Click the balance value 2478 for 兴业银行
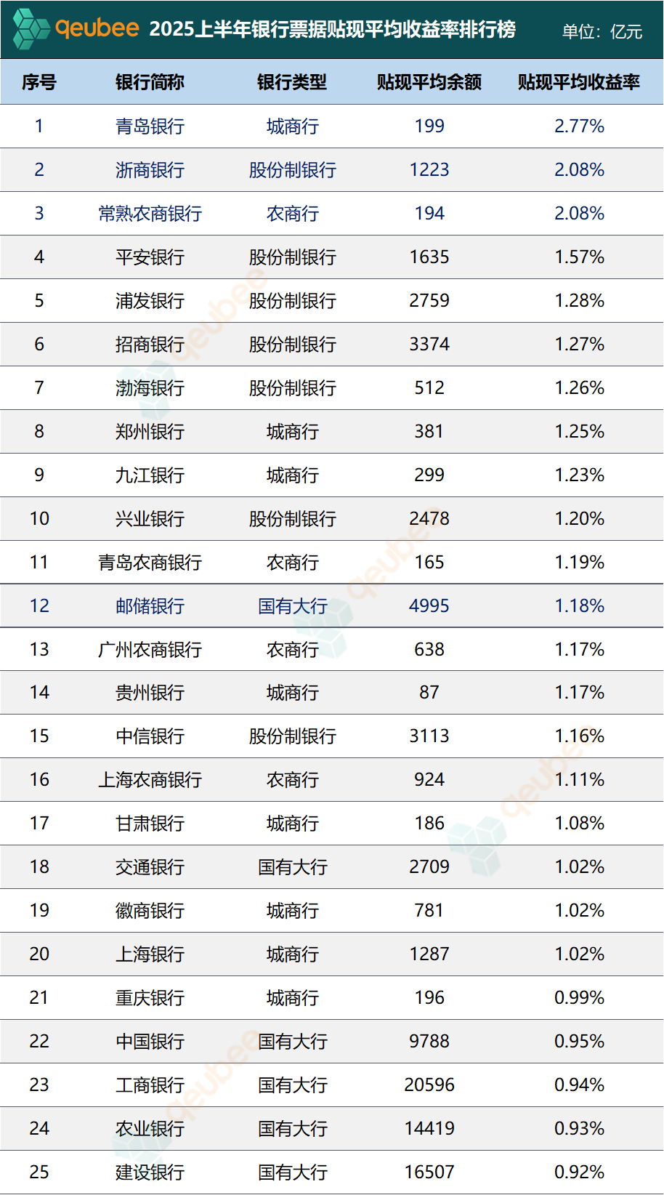This screenshot has height=1195, width=664. click(x=429, y=519)
